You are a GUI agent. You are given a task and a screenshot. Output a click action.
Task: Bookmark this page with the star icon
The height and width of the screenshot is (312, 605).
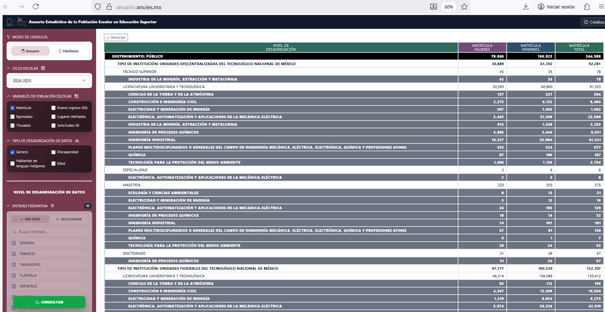[x=464, y=7]
